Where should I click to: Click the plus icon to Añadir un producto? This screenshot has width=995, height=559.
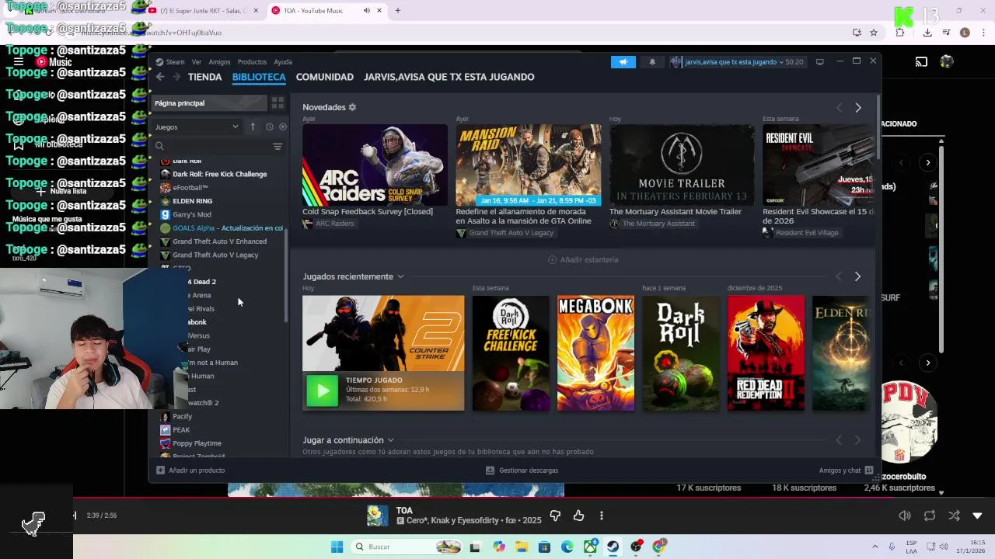click(x=160, y=470)
